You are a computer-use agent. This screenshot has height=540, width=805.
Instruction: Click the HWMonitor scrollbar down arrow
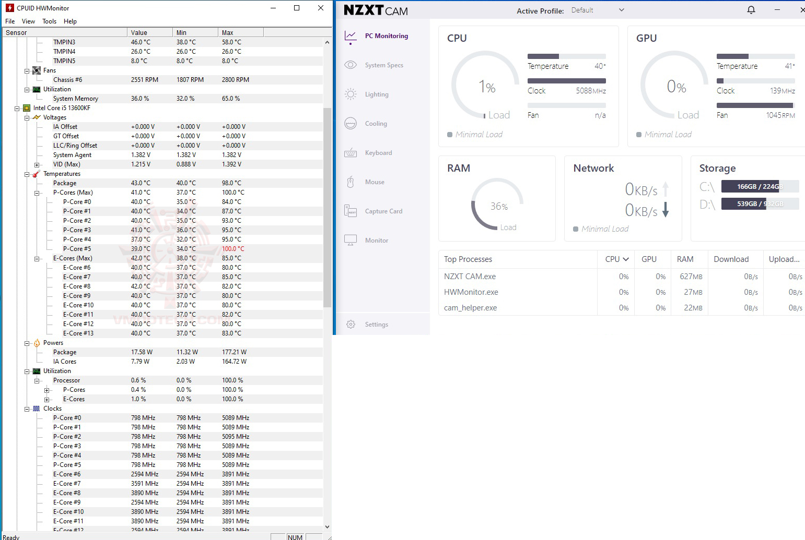(x=328, y=527)
